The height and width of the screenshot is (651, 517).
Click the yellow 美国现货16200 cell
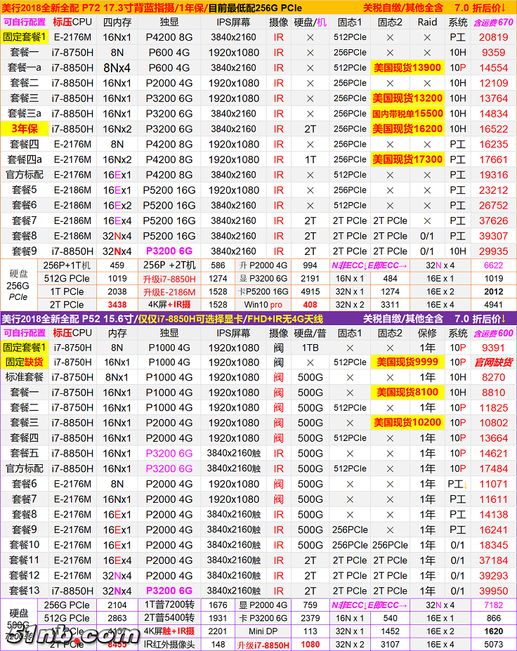click(407, 129)
